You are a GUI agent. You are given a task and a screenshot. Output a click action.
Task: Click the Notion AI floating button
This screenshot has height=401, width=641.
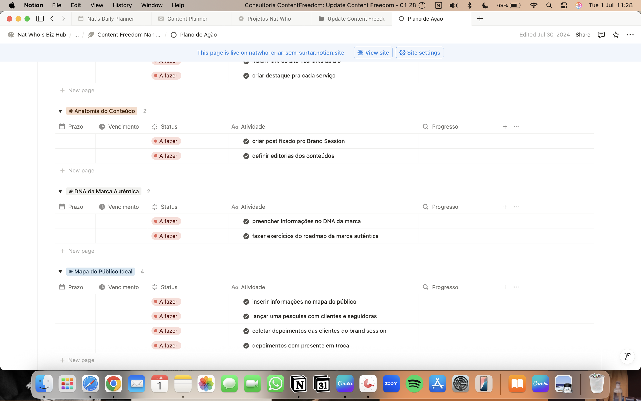[627, 356]
